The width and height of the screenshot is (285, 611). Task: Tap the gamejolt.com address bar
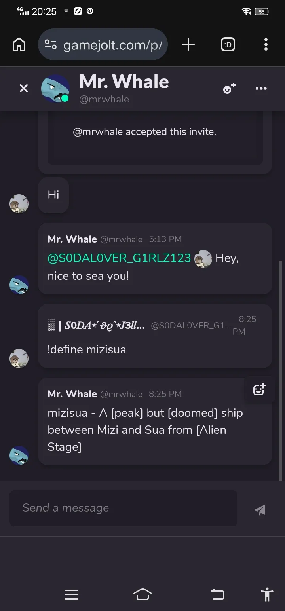click(x=112, y=45)
